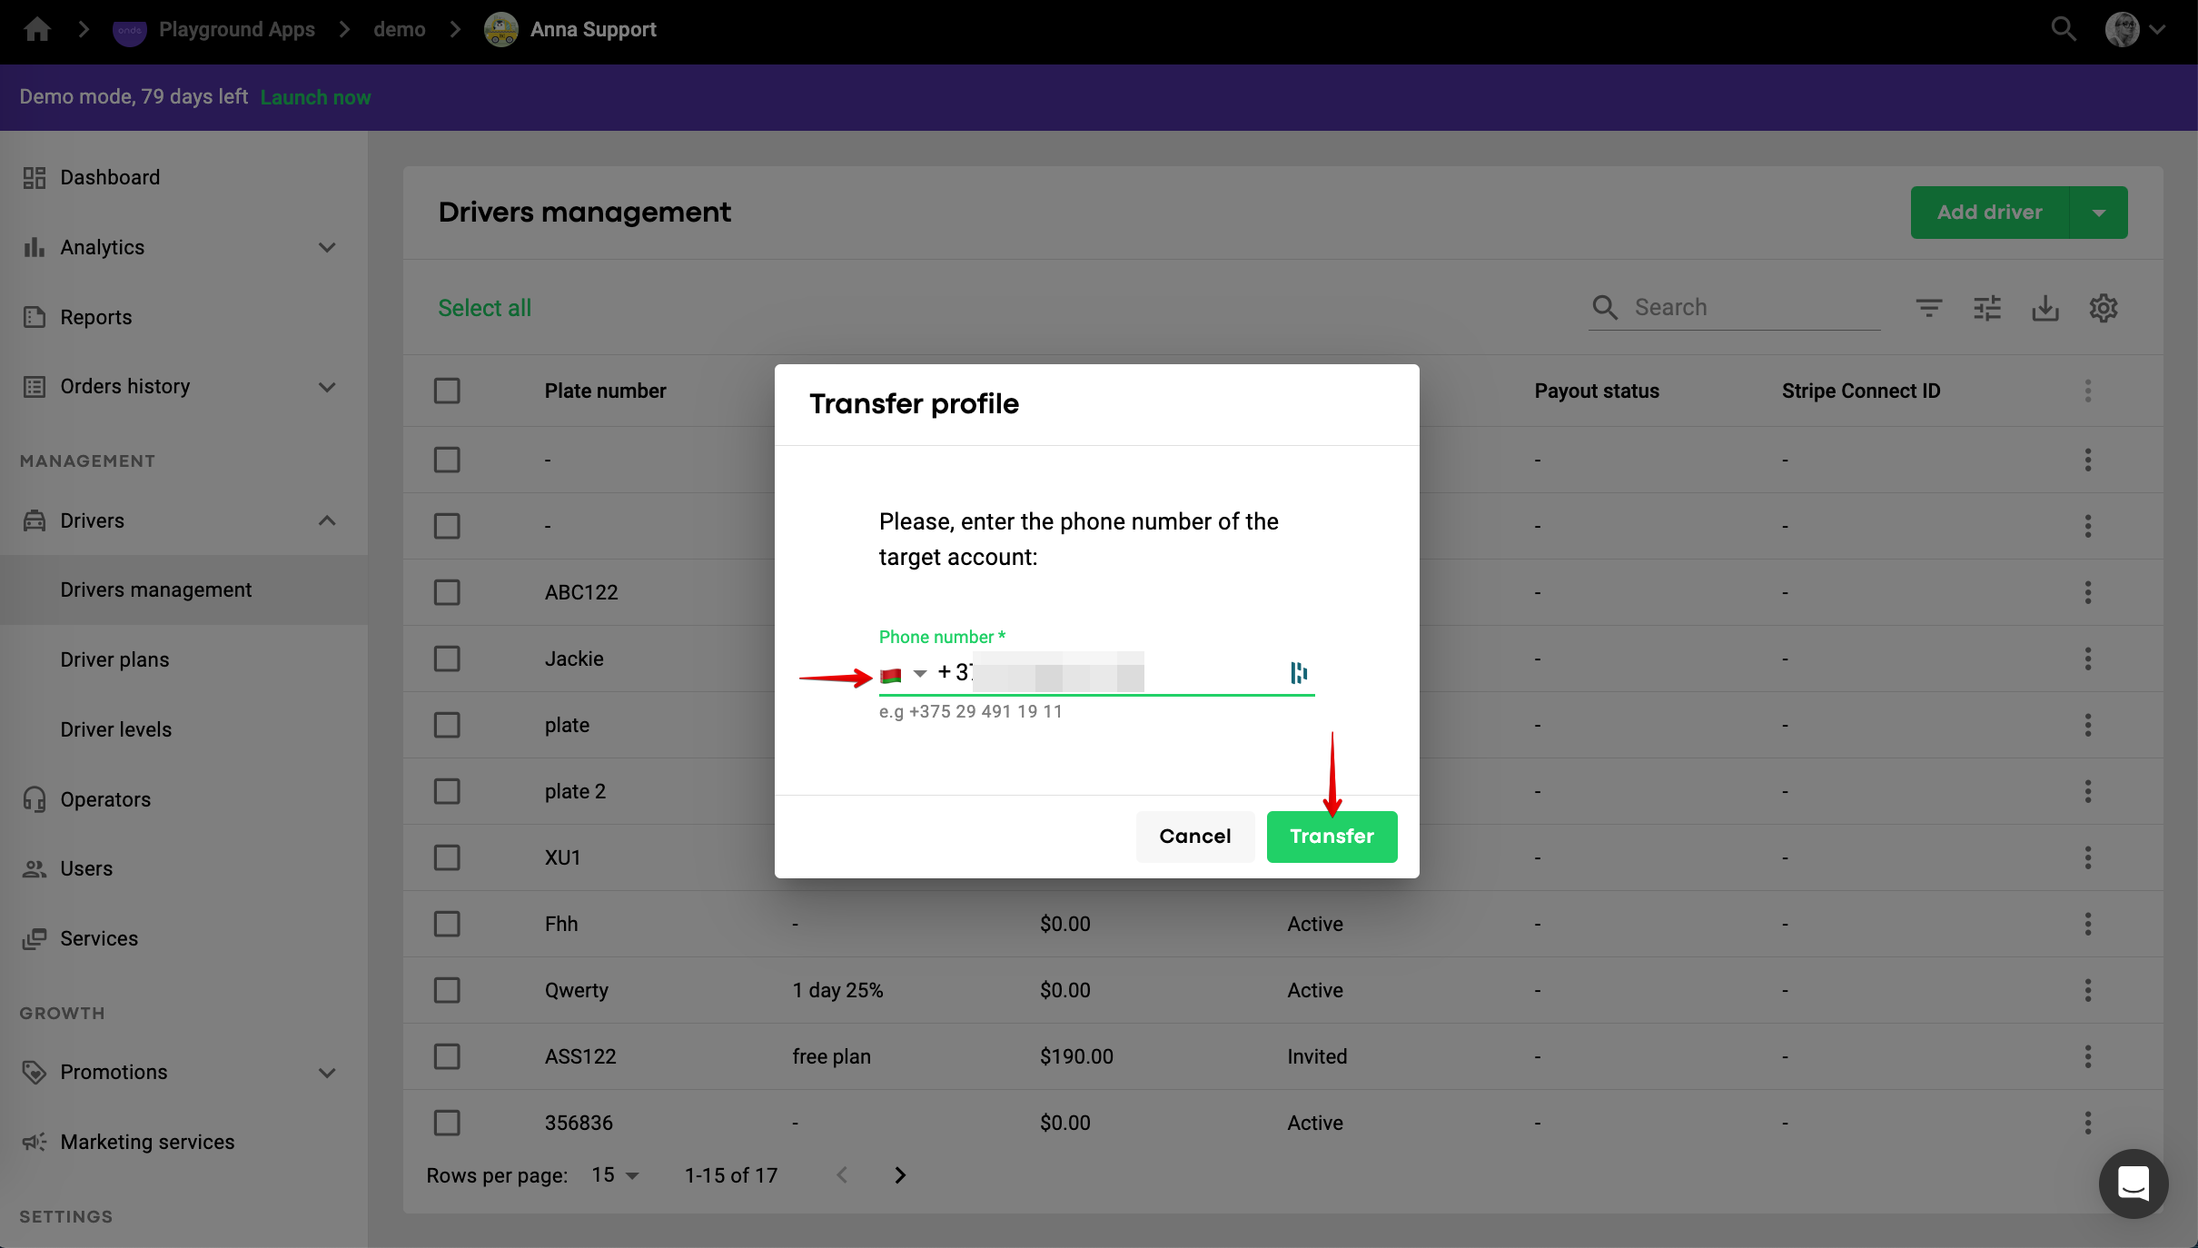Toggle the header select-all checkbox
Viewport: 2198px width, 1248px height.
[x=447, y=391]
